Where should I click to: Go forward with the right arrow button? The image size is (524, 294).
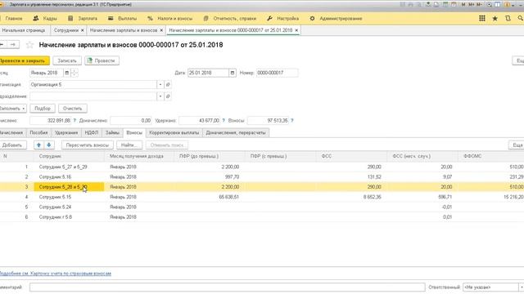(x=13, y=44)
